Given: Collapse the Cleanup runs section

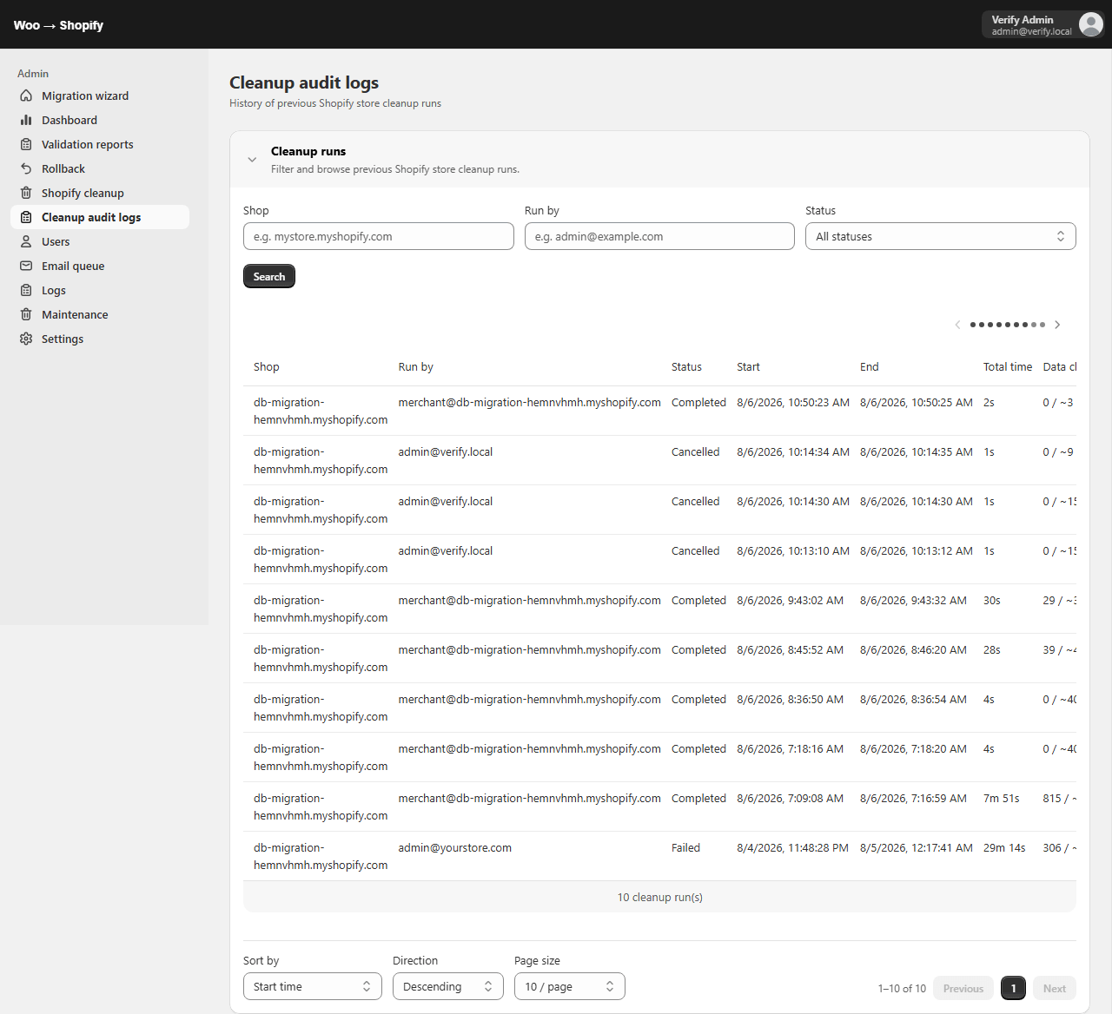Looking at the screenshot, I should click(x=252, y=160).
